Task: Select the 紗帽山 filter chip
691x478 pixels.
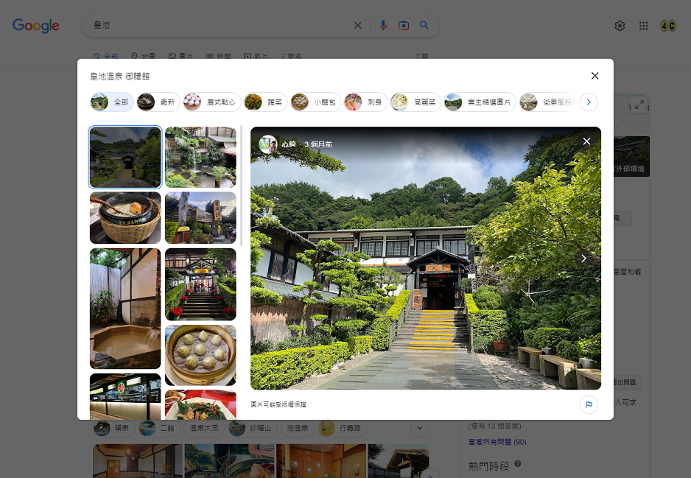Action: [x=252, y=428]
